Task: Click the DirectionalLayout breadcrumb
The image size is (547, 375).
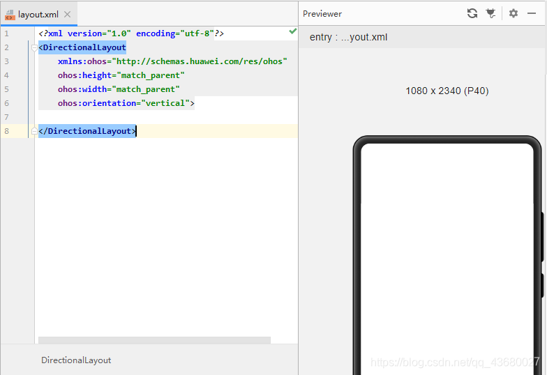Action: [76, 360]
